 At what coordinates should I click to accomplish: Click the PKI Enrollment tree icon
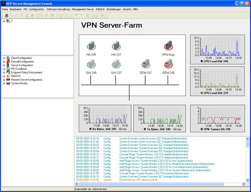pyautogui.click(x=8, y=69)
